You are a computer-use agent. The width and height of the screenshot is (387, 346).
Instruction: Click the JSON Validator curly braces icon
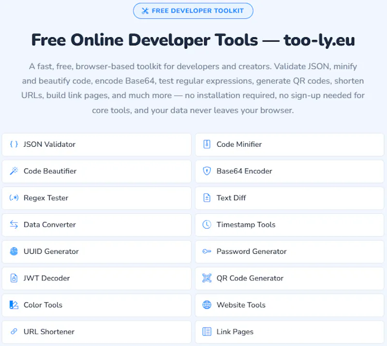click(14, 144)
